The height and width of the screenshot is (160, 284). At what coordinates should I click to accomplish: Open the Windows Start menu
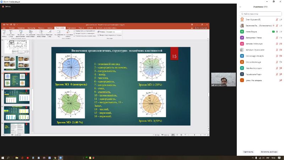point(2,158)
